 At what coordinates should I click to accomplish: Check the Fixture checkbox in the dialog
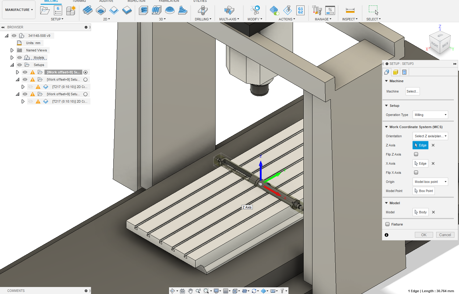click(387, 224)
